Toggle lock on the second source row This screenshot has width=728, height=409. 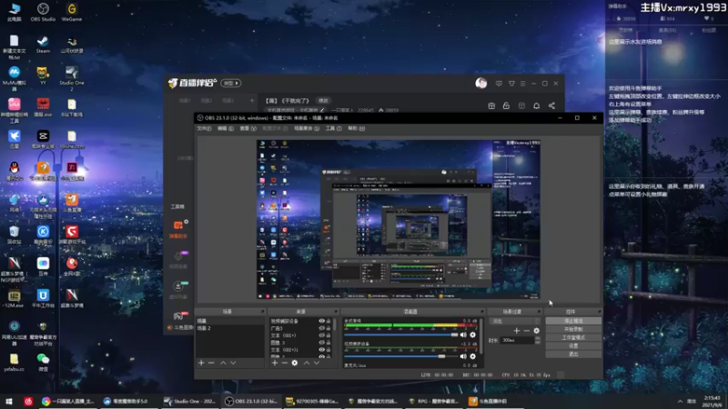coord(329,328)
